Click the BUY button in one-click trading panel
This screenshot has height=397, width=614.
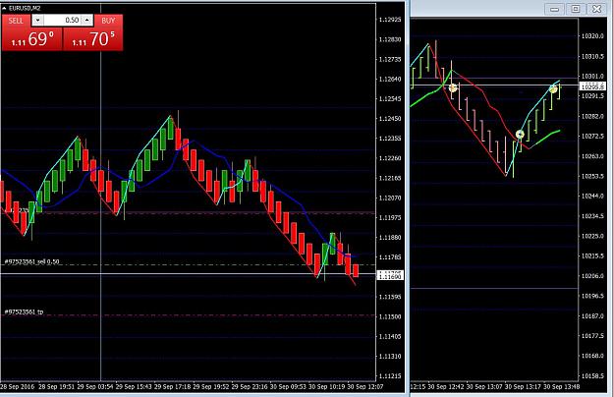coord(108,21)
